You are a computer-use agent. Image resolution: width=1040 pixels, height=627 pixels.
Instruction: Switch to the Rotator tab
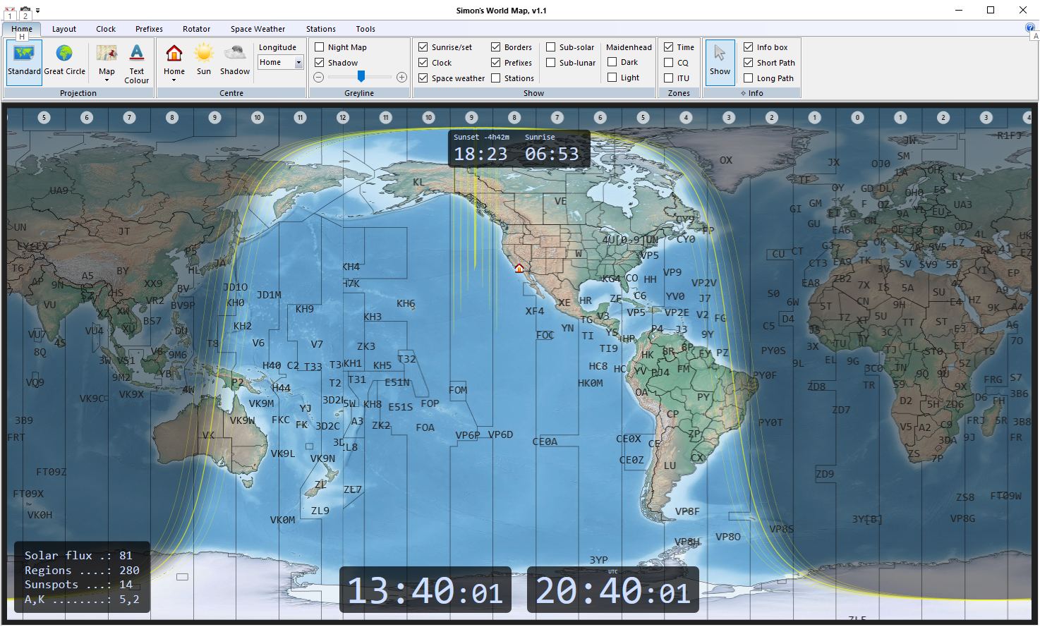196,29
